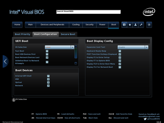Enable Display F12 for Network Boot

click(x=120, y=67)
